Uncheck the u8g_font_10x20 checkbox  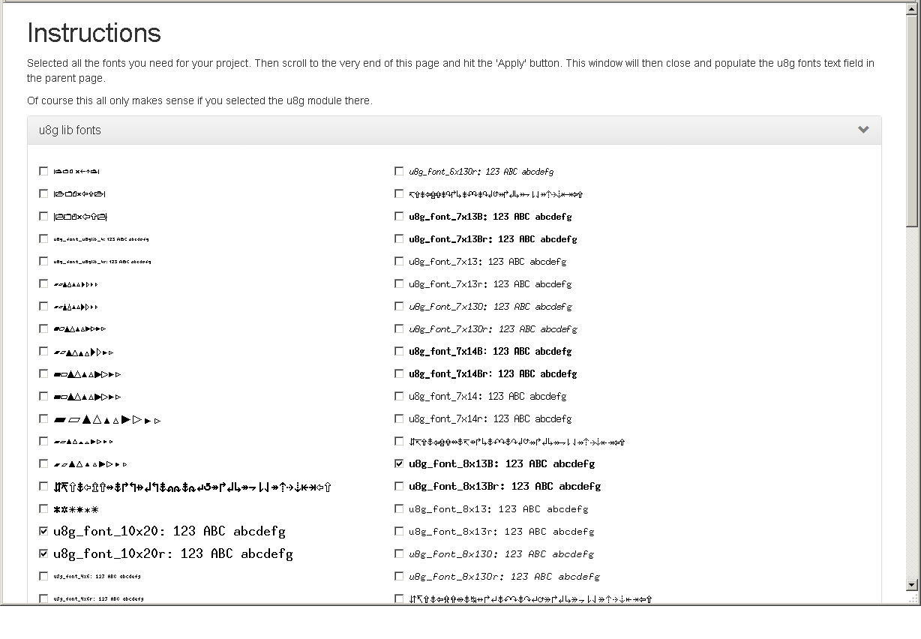pos(43,531)
